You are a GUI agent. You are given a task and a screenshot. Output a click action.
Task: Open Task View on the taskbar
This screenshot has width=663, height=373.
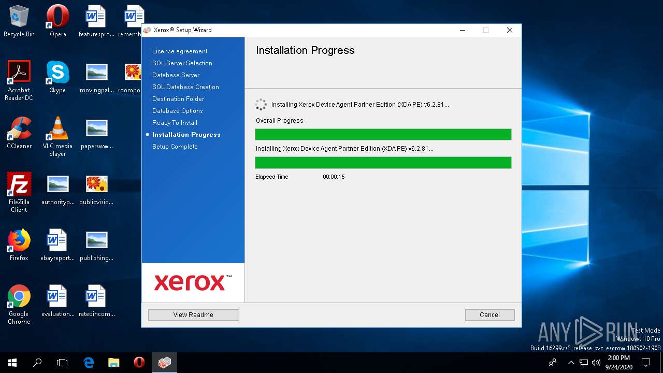(62, 363)
